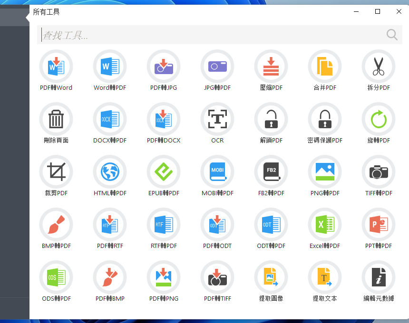Image resolution: width=409 pixels, height=323 pixels.
Task: Select the PNG轉PDF image tool
Action: (x=325, y=172)
